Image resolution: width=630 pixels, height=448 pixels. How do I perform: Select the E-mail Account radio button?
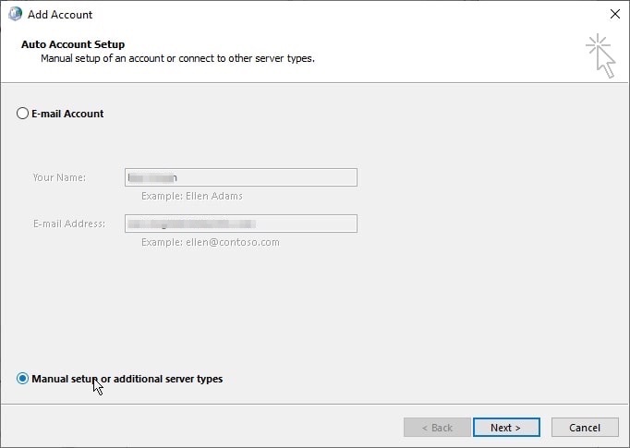click(x=22, y=114)
